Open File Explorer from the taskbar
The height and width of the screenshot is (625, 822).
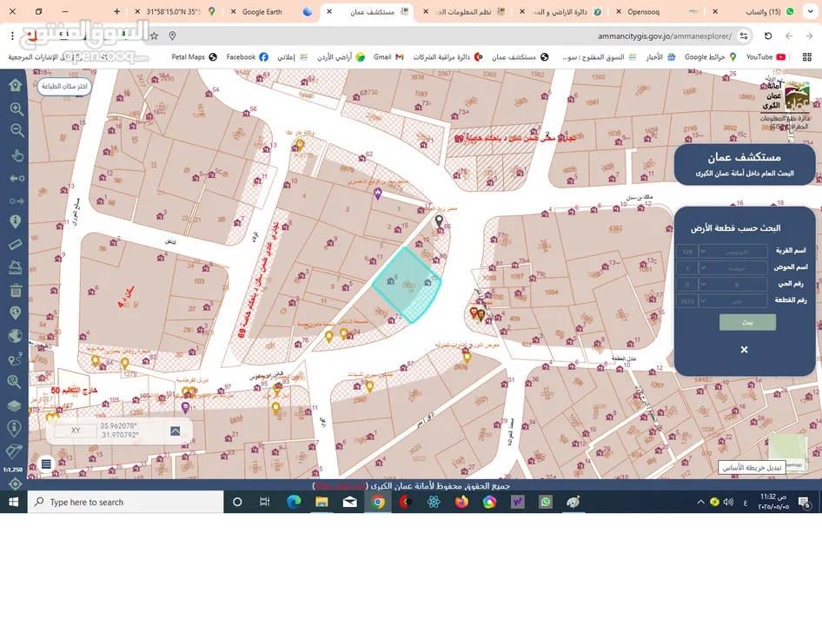pyautogui.click(x=322, y=502)
